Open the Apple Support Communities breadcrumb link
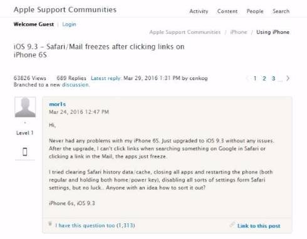 click(185, 32)
